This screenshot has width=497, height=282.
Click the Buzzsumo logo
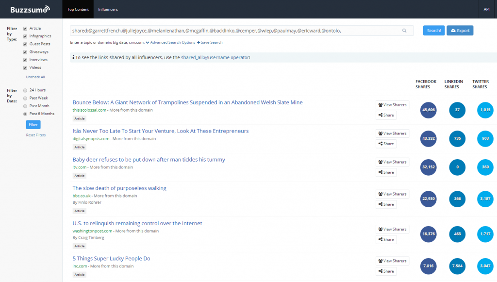[x=30, y=9]
